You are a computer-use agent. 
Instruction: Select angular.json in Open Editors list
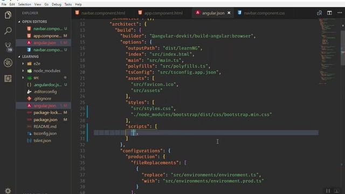(x=44, y=43)
